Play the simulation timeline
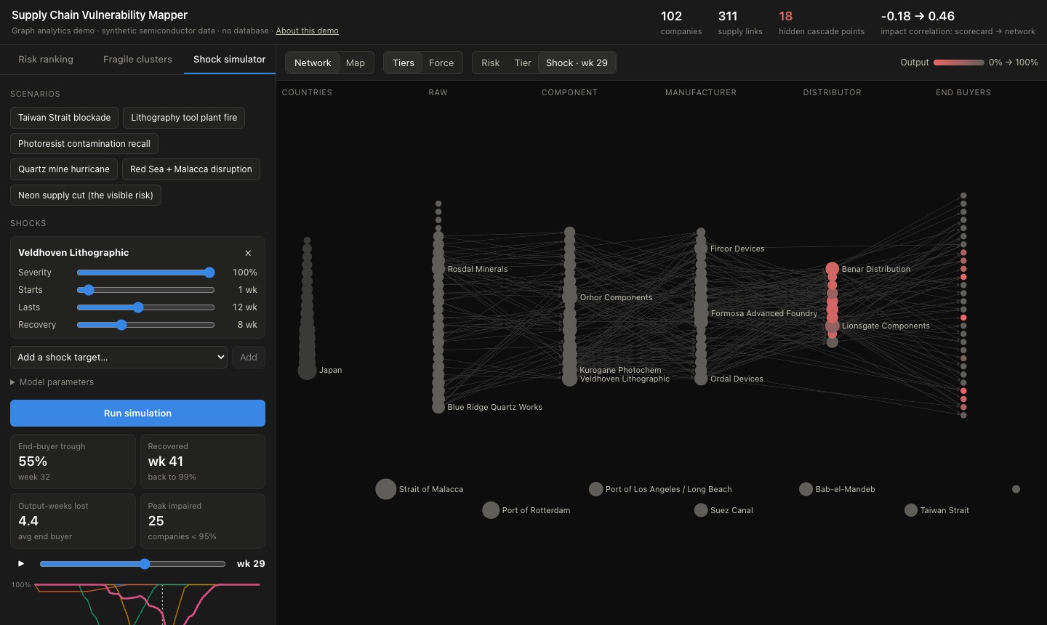 [x=21, y=563]
